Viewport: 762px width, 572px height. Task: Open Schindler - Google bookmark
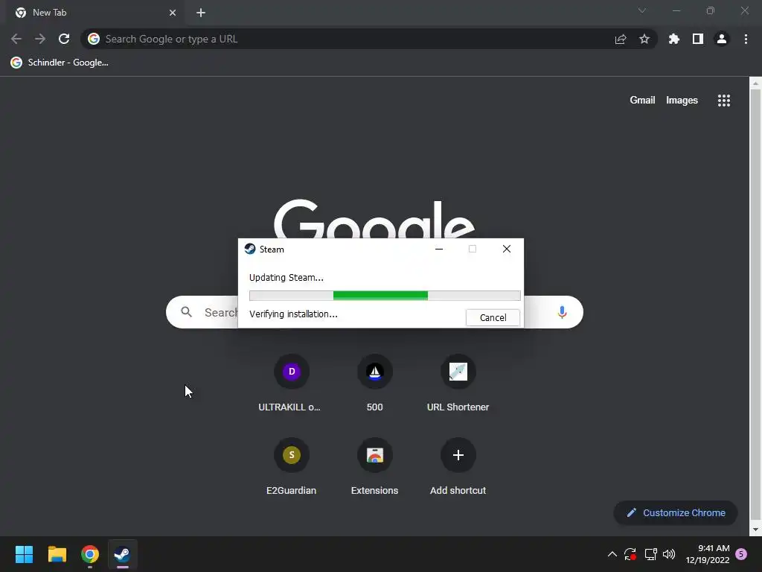coord(60,63)
